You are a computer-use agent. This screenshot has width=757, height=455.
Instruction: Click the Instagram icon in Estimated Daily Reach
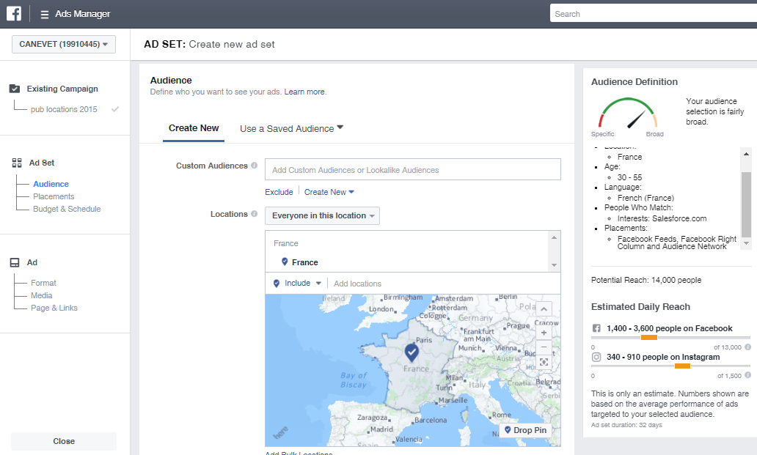[596, 357]
